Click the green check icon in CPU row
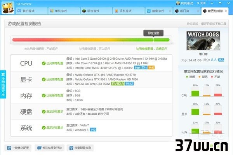 (43, 63)
